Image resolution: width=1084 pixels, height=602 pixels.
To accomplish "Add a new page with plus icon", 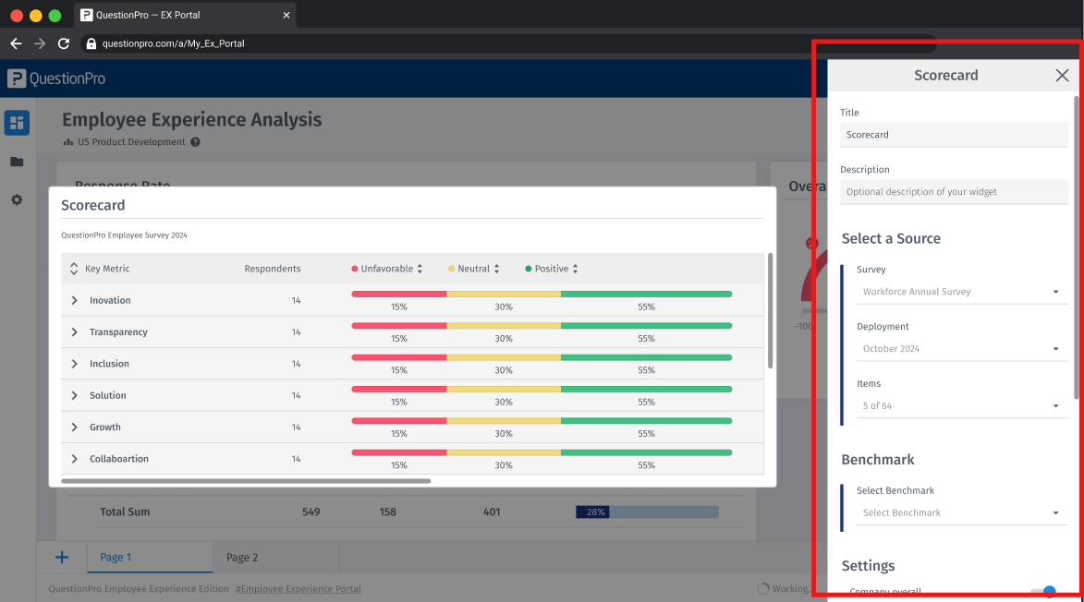I will tap(62, 557).
